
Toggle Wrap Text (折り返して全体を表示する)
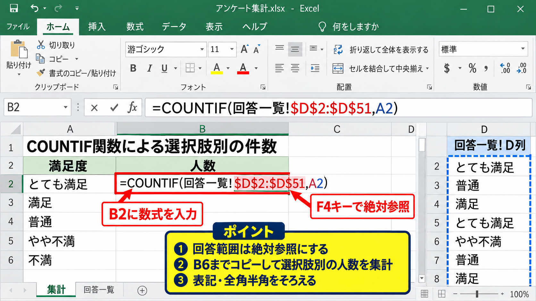381,50
